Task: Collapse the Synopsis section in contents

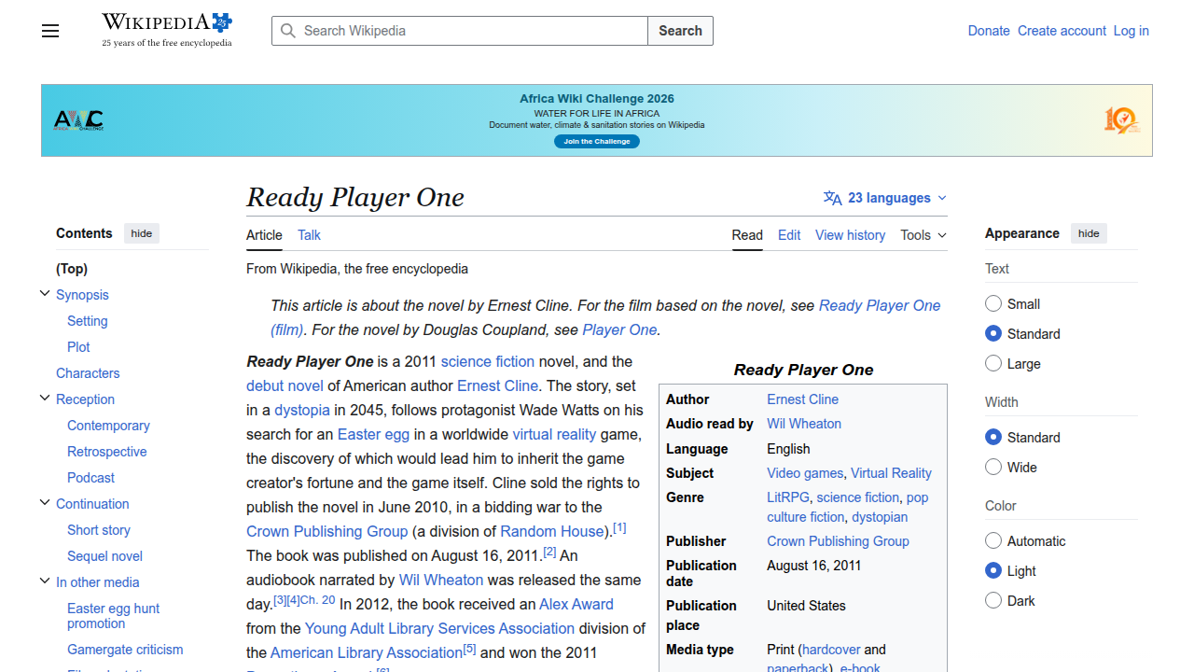Action: (45, 294)
